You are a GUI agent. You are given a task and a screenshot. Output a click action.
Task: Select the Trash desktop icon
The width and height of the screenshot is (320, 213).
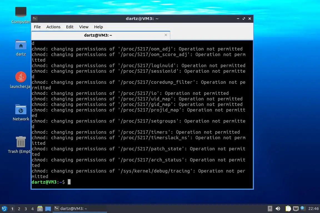(x=20, y=145)
